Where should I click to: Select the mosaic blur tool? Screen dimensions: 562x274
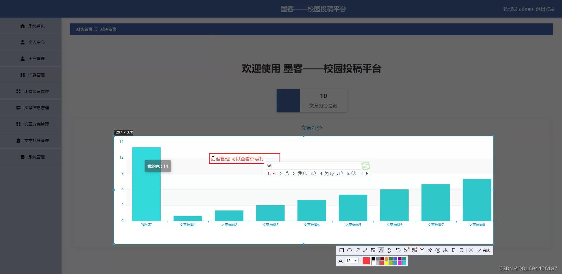pyautogui.click(x=373, y=250)
